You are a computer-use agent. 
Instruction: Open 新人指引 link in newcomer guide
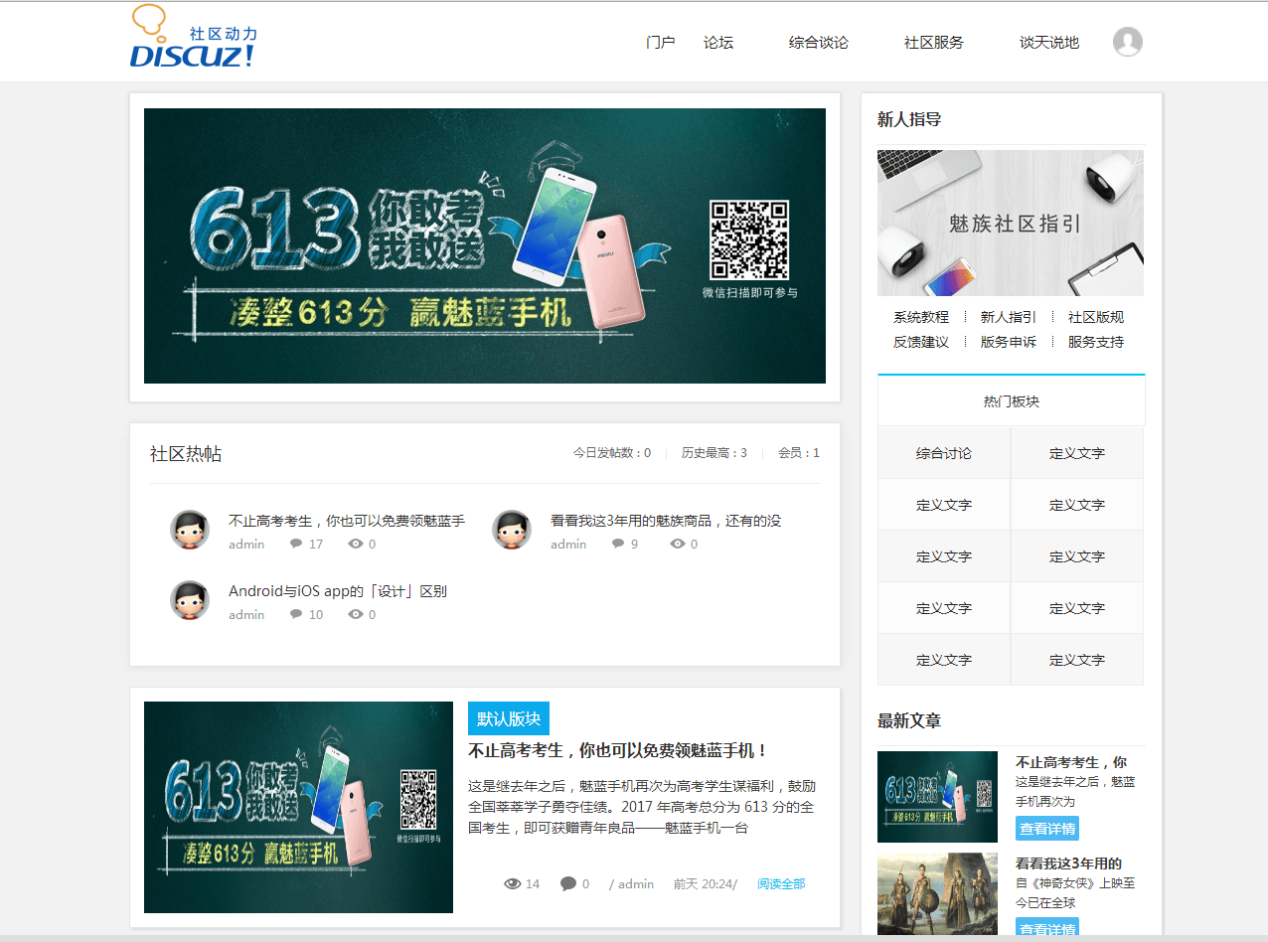pyautogui.click(x=1009, y=317)
